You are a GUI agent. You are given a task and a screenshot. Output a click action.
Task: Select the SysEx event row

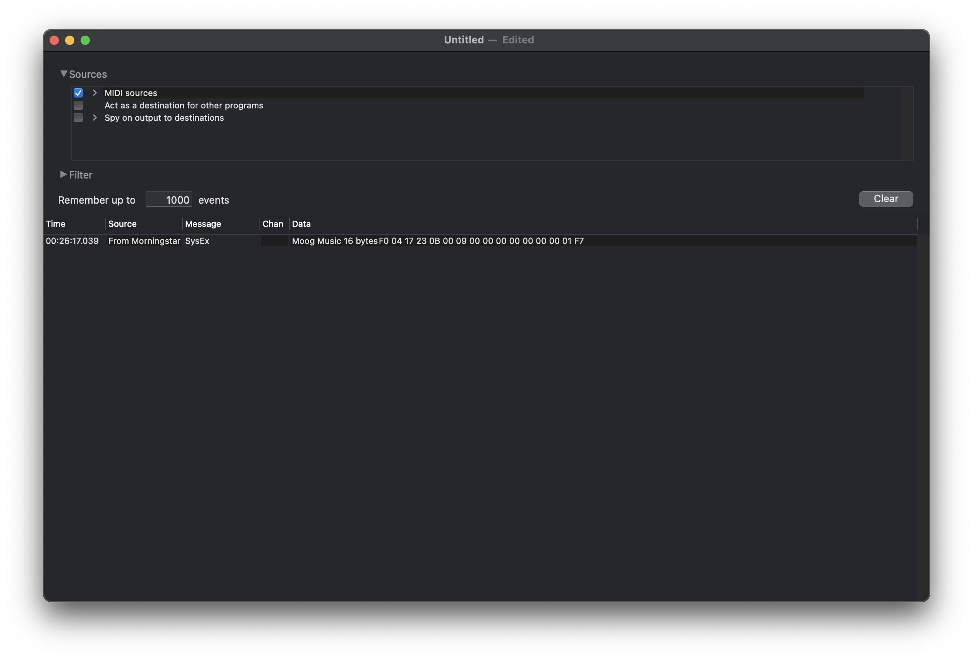(197, 241)
